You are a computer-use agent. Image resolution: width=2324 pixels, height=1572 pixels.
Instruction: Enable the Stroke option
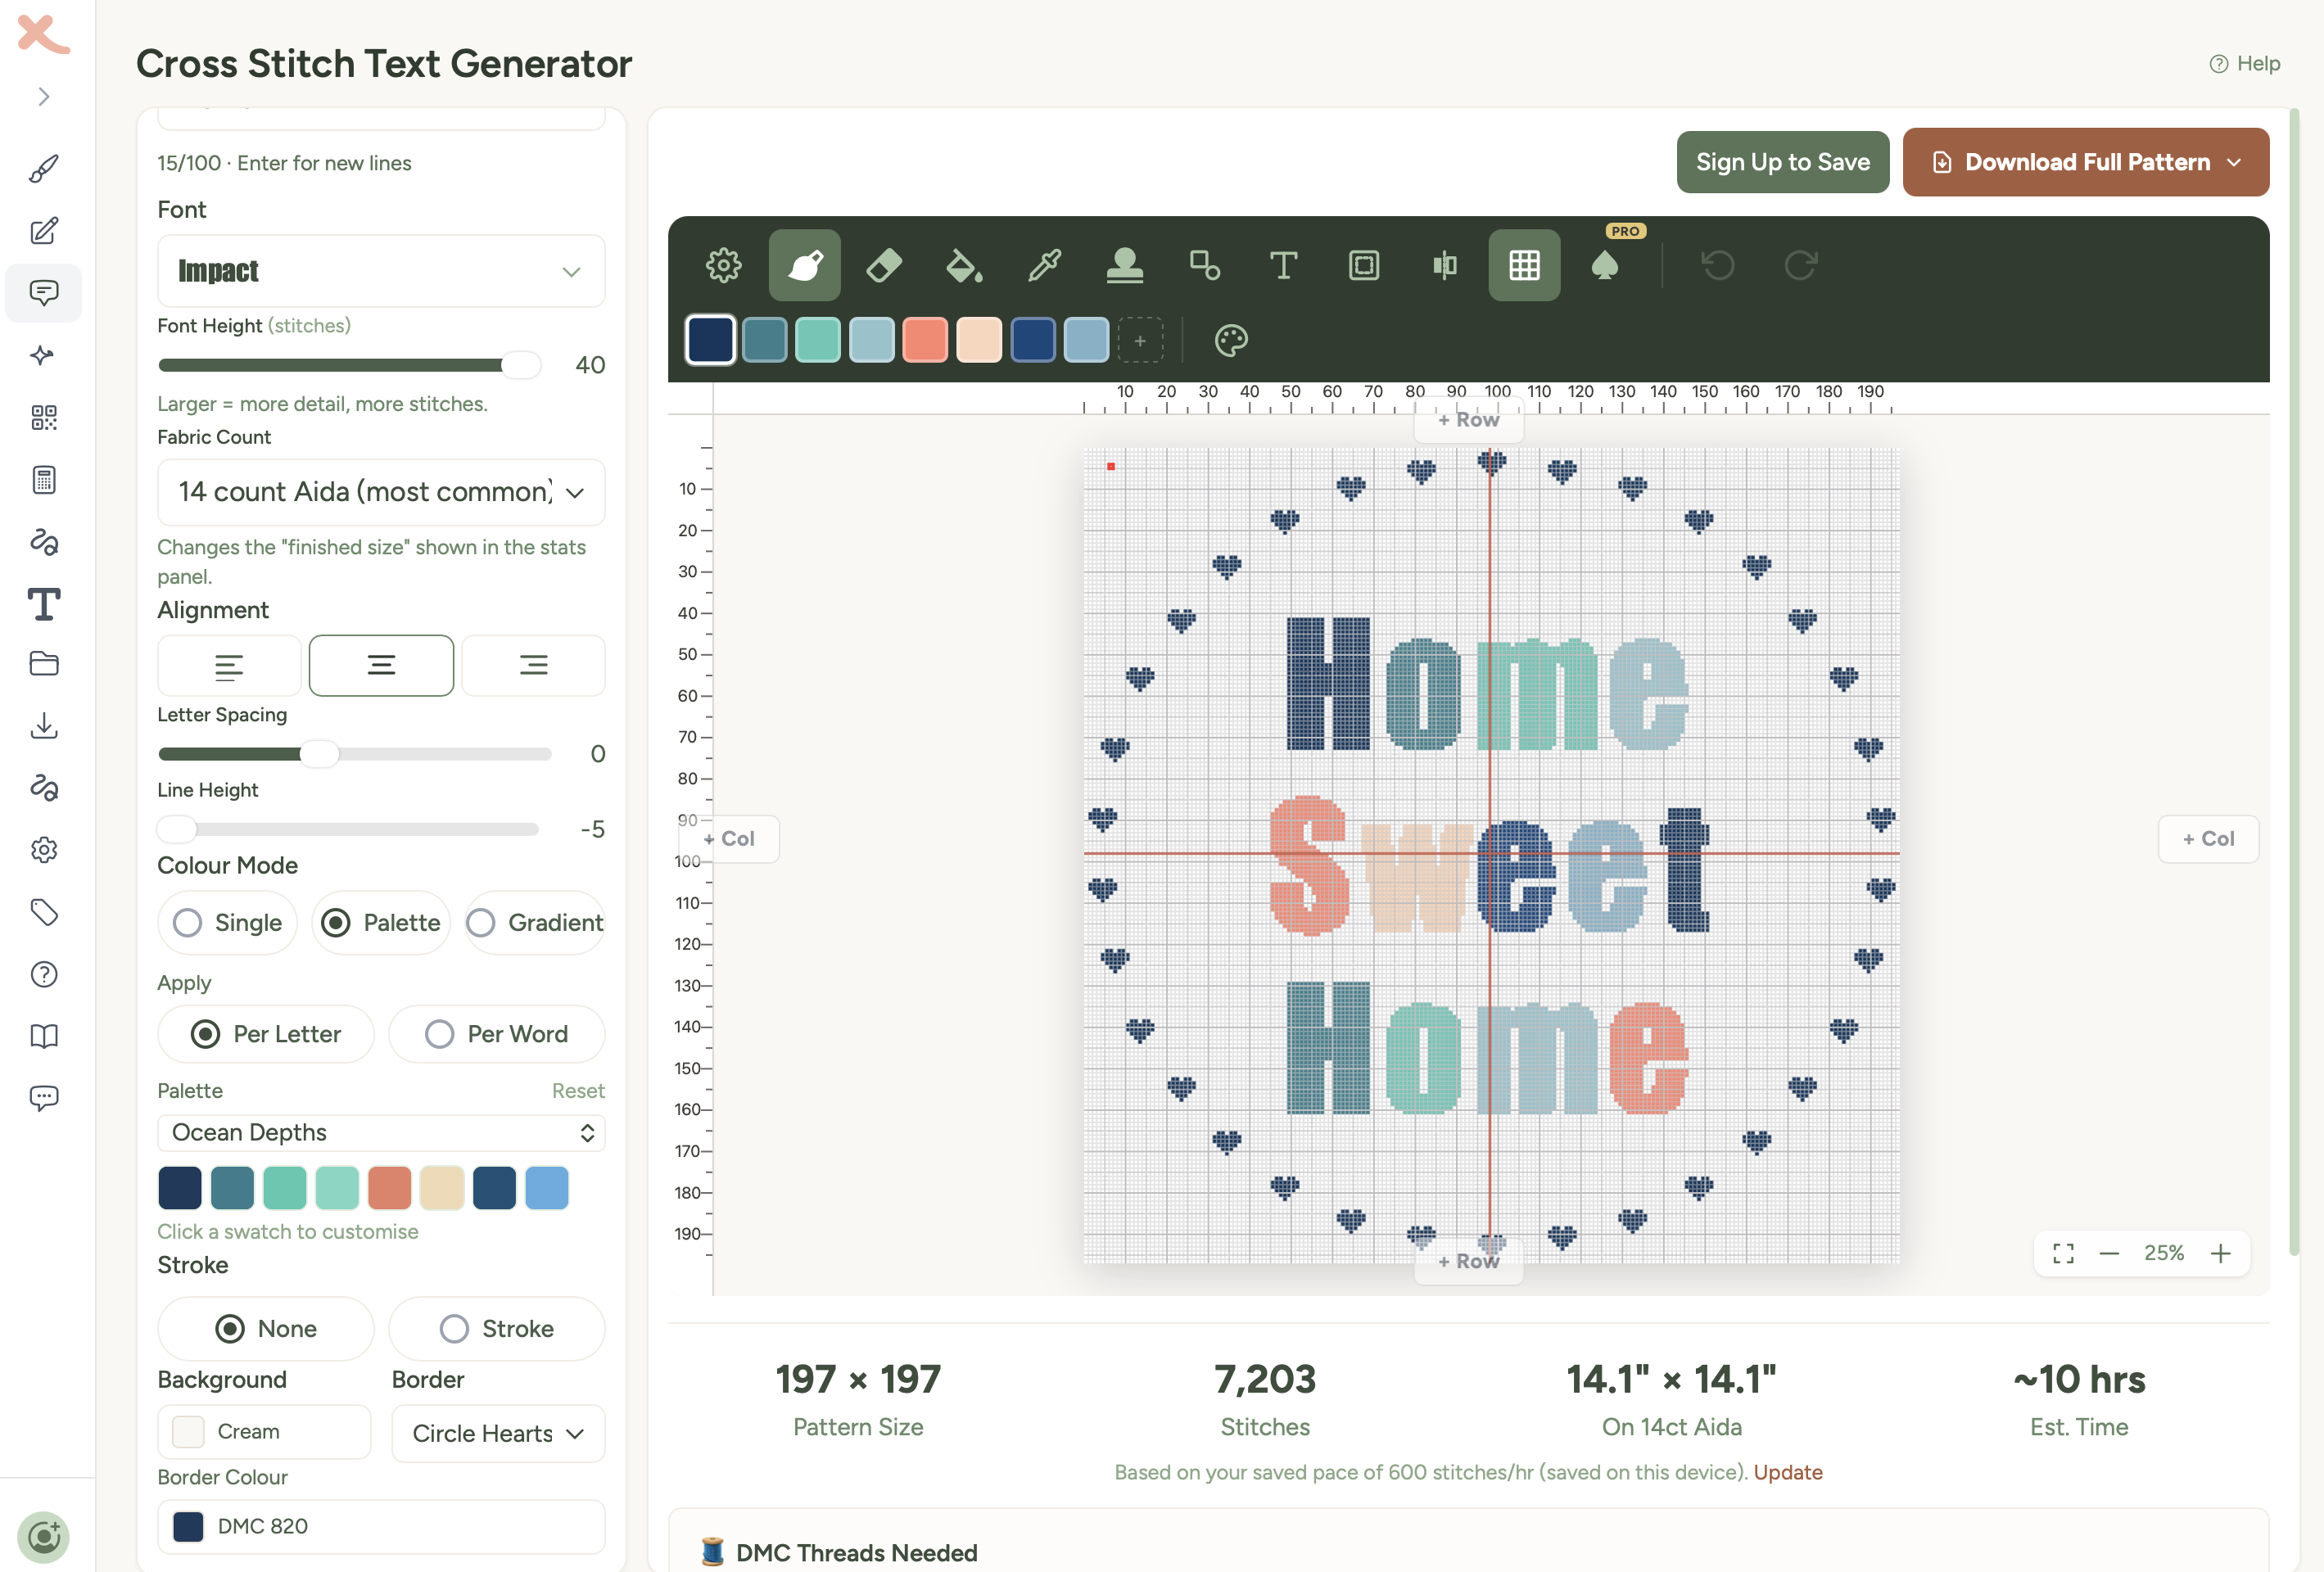tap(497, 1328)
